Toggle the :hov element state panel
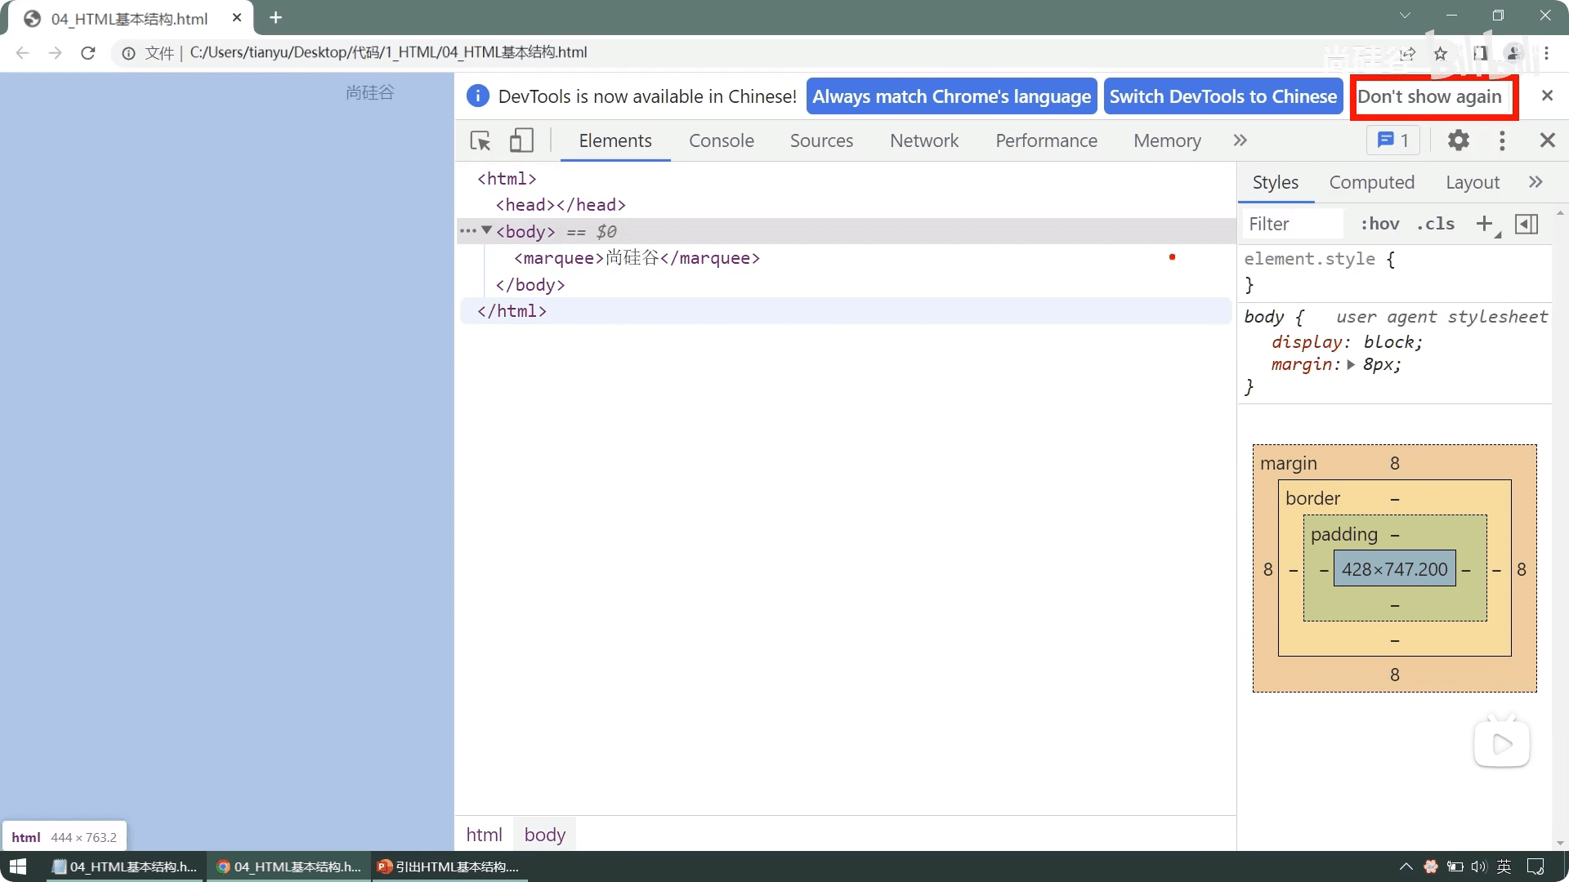1569x882 pixels. [x=1379, y=224]
